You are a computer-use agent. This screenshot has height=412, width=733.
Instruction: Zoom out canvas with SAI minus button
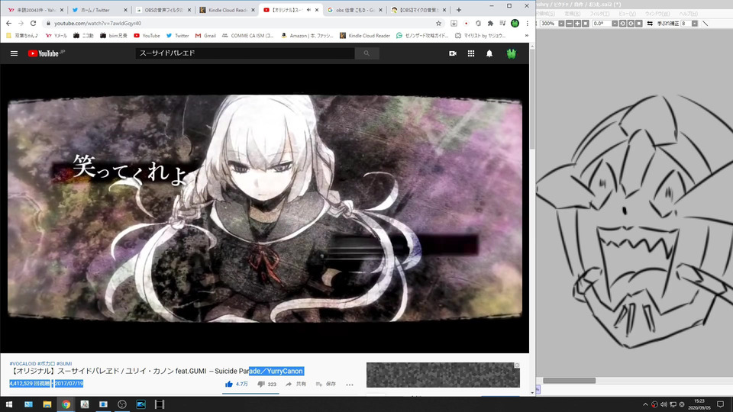[x=569, y=24]
